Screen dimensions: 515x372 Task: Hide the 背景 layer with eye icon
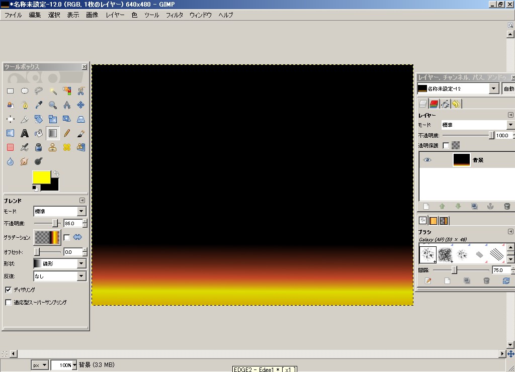(427, 160)
